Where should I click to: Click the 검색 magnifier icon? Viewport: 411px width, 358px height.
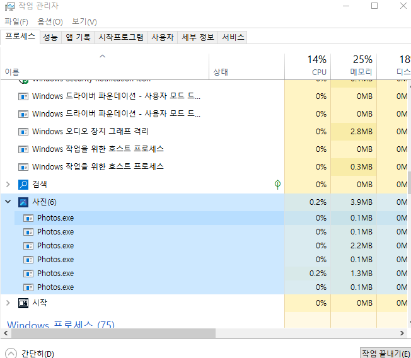(x=23, y=185)
